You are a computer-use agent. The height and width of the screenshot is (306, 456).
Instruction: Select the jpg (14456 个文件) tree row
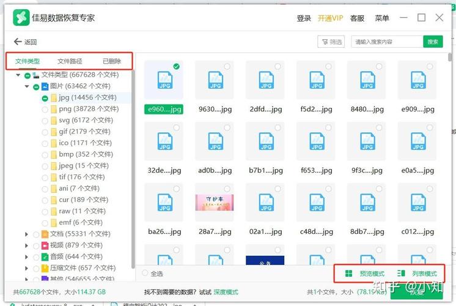click(x=86, y=98)
